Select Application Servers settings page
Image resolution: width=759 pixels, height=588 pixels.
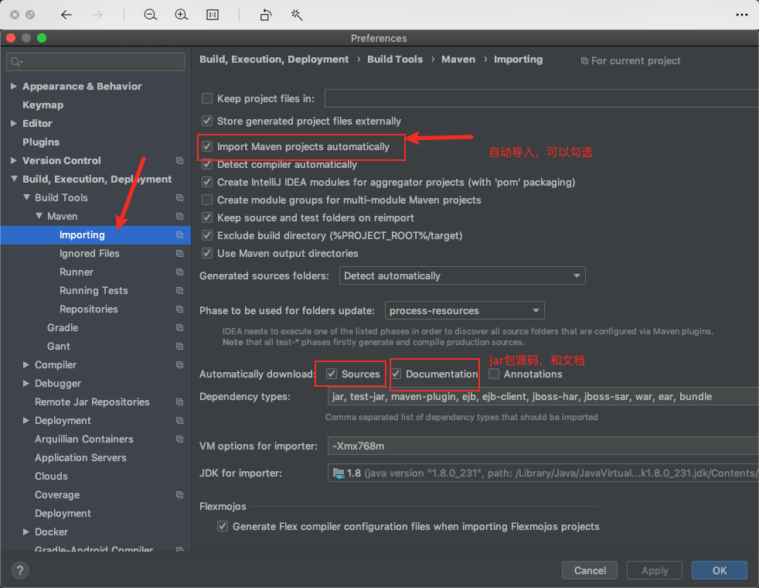pyautogui.click(x=80, y=458)
